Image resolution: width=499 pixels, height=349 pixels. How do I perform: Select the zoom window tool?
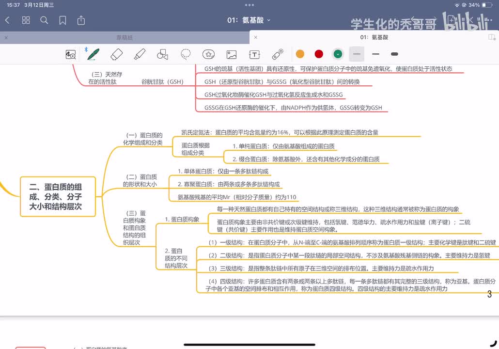tap(71, 54)
